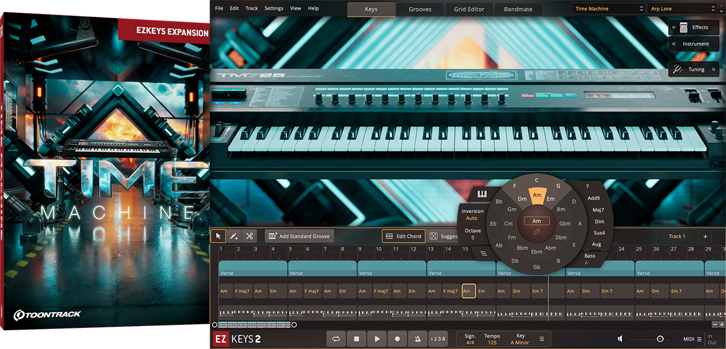Viewport: 726px width, 349px height.
Task: Click the timeline overview scroll bar
Action: click(254, 325)
